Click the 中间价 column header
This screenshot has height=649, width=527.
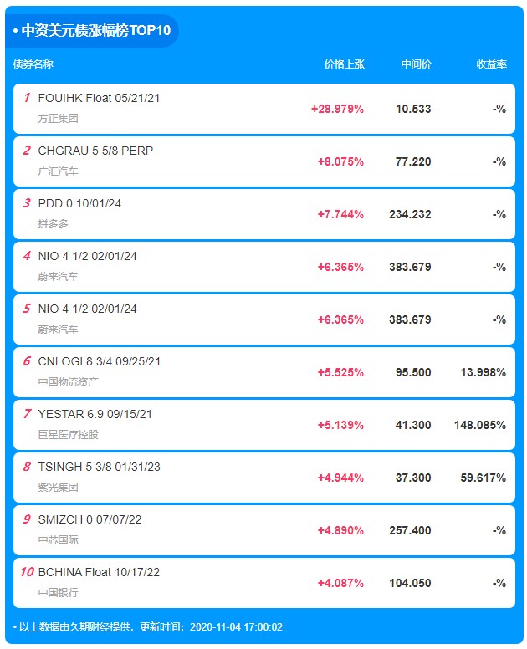tap(416, 64)
